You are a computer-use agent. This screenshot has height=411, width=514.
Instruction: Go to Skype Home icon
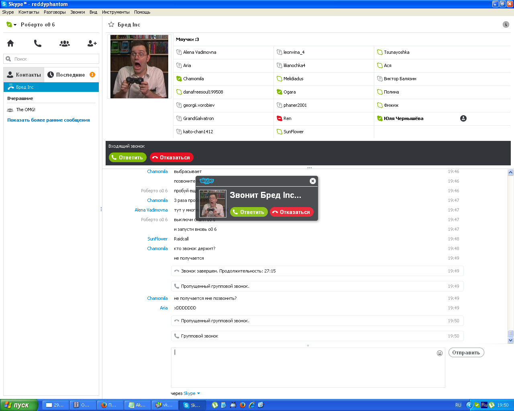point(10,43)
